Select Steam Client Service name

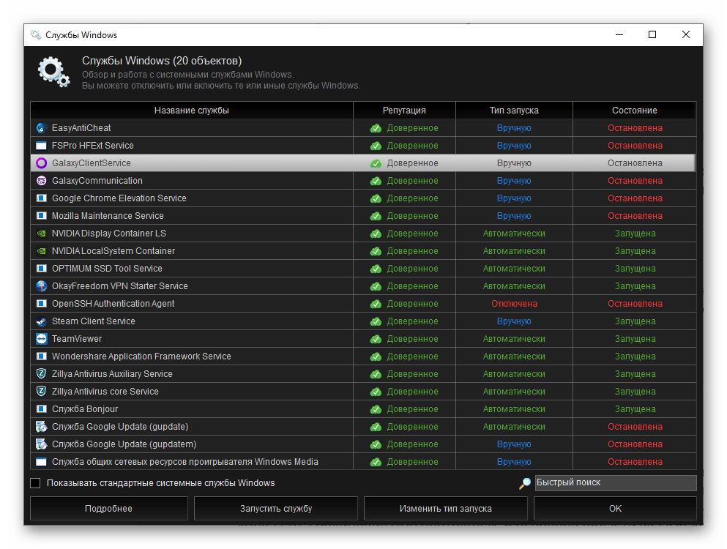(94, 321)
